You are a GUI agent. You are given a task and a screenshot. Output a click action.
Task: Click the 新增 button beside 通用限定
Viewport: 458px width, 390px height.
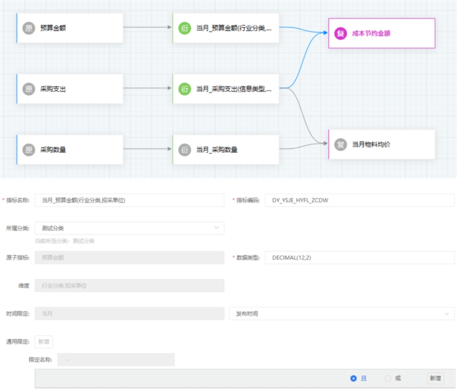click(43, 342)
